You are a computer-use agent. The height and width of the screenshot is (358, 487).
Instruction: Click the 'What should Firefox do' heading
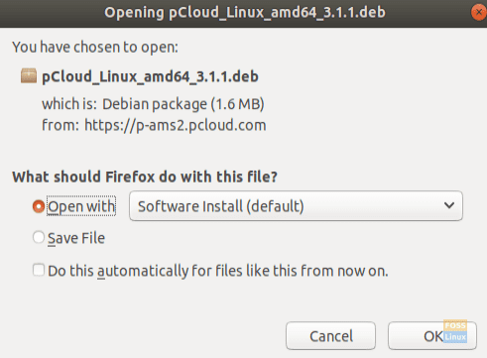(145, 177)
